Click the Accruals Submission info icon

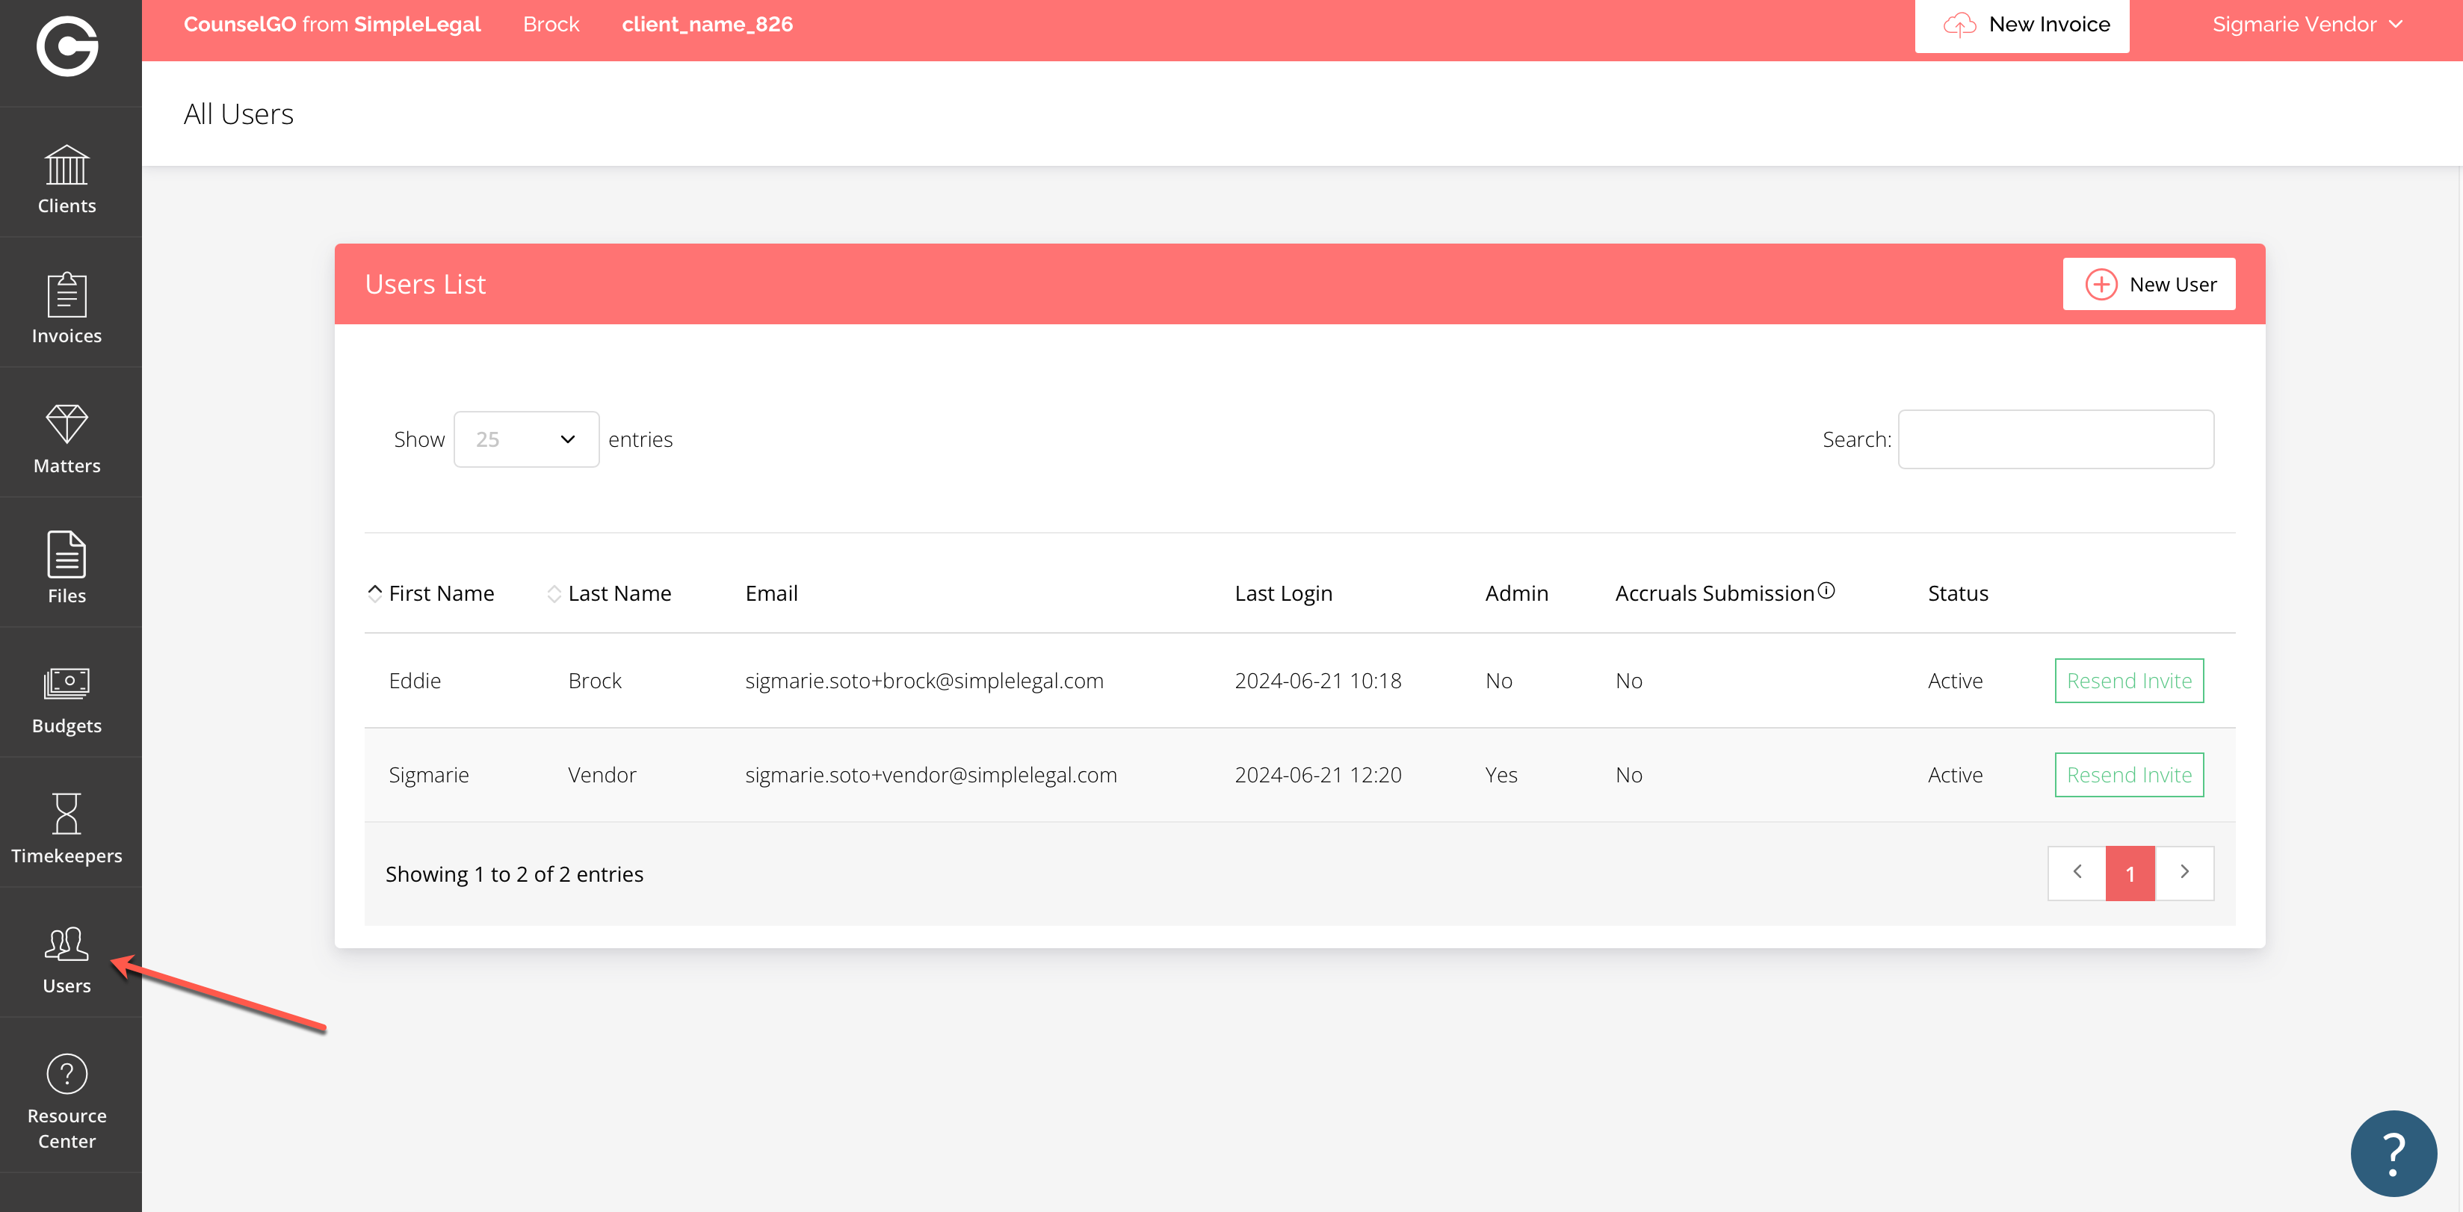[x=1826, y=591]
